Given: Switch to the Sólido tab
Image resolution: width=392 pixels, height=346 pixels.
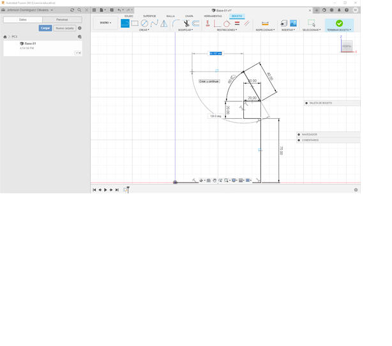Looking at the screenshot, I should pos(129,16).
